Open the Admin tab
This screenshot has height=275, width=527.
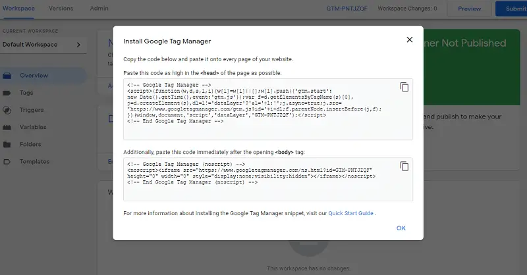(99, 9)
